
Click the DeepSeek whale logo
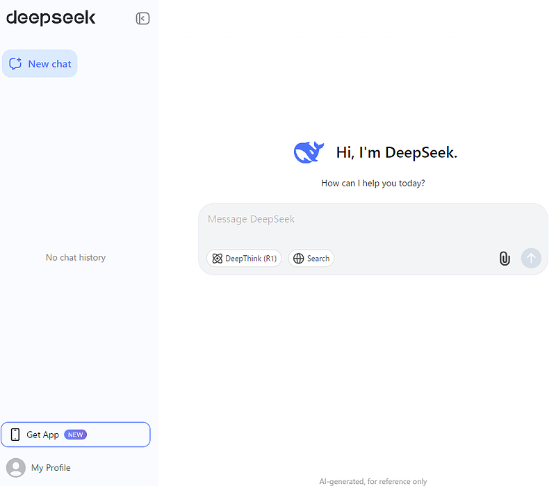(x=308, y=151)
